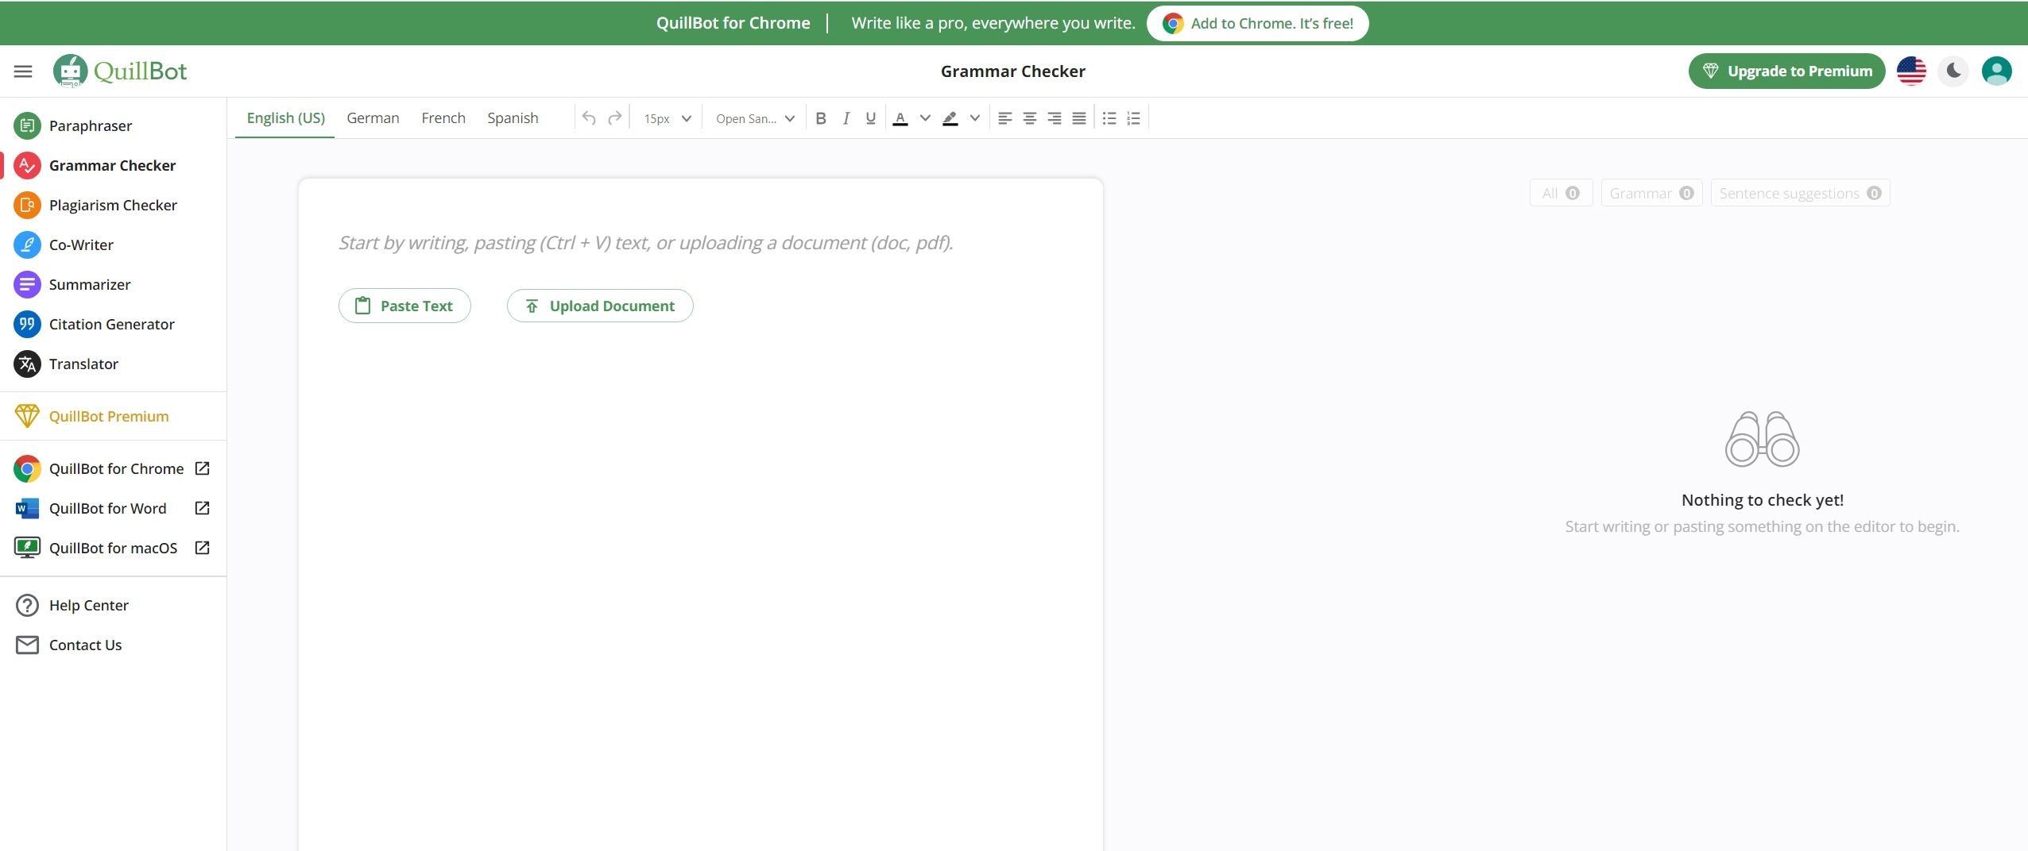Toggle italic formatting

(846, 118)
